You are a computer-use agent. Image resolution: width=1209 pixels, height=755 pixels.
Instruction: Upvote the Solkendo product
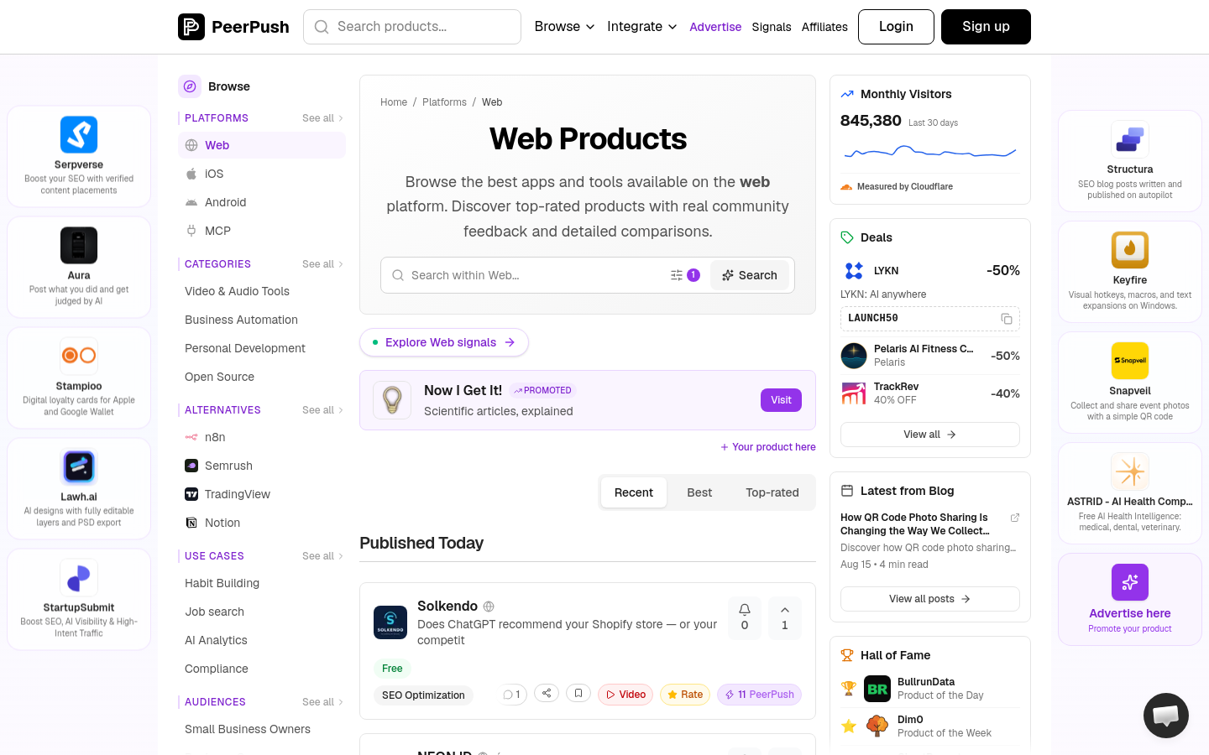pos(785,617)
